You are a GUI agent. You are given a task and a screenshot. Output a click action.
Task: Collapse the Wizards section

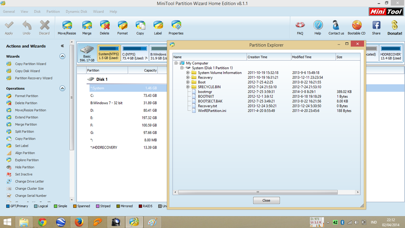62,56
